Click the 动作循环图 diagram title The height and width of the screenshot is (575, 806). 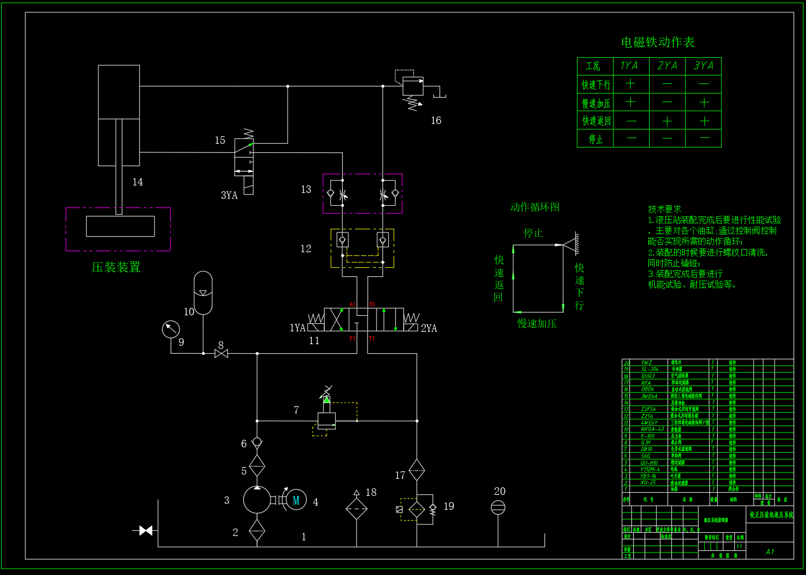point(535,207)
